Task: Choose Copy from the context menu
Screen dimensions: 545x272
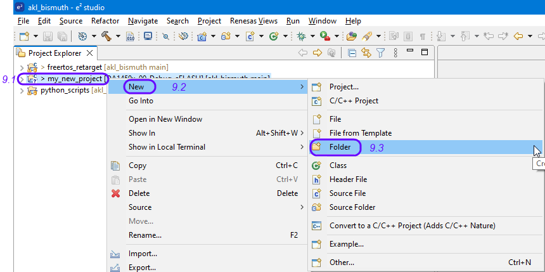Action: coord(208,165)
